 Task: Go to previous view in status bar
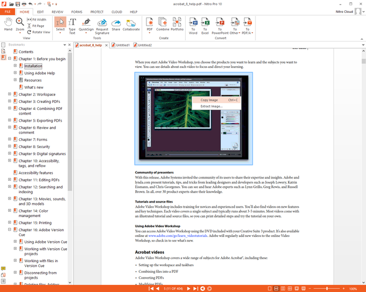pyautogui.click(x=203, y=288)
